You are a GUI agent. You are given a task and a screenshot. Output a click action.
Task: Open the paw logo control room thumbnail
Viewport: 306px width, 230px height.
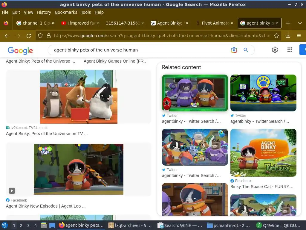click(x=263, y=93)
